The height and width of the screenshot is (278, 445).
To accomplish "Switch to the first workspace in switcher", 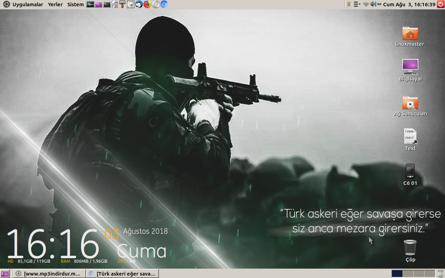I will tap(397, 273).
